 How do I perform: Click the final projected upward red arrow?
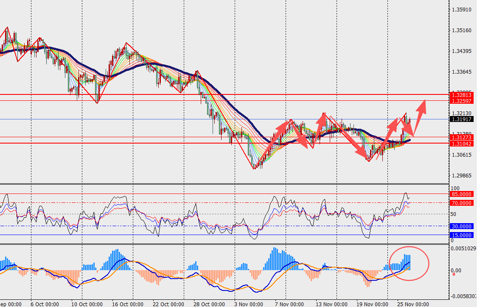point(420,111)
